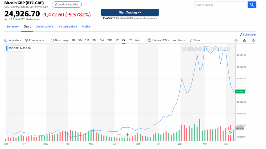
Task: Click the share chart icon
Action: [244, 40]
